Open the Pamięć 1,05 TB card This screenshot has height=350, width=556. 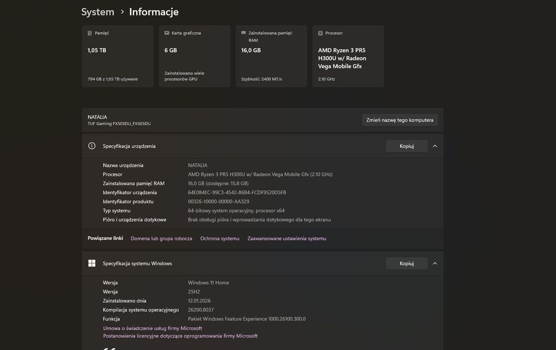pos(118,56)
